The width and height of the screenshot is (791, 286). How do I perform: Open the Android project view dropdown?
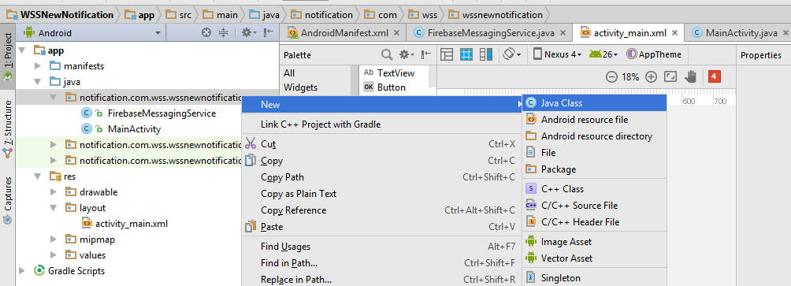(x=93, y=33)
